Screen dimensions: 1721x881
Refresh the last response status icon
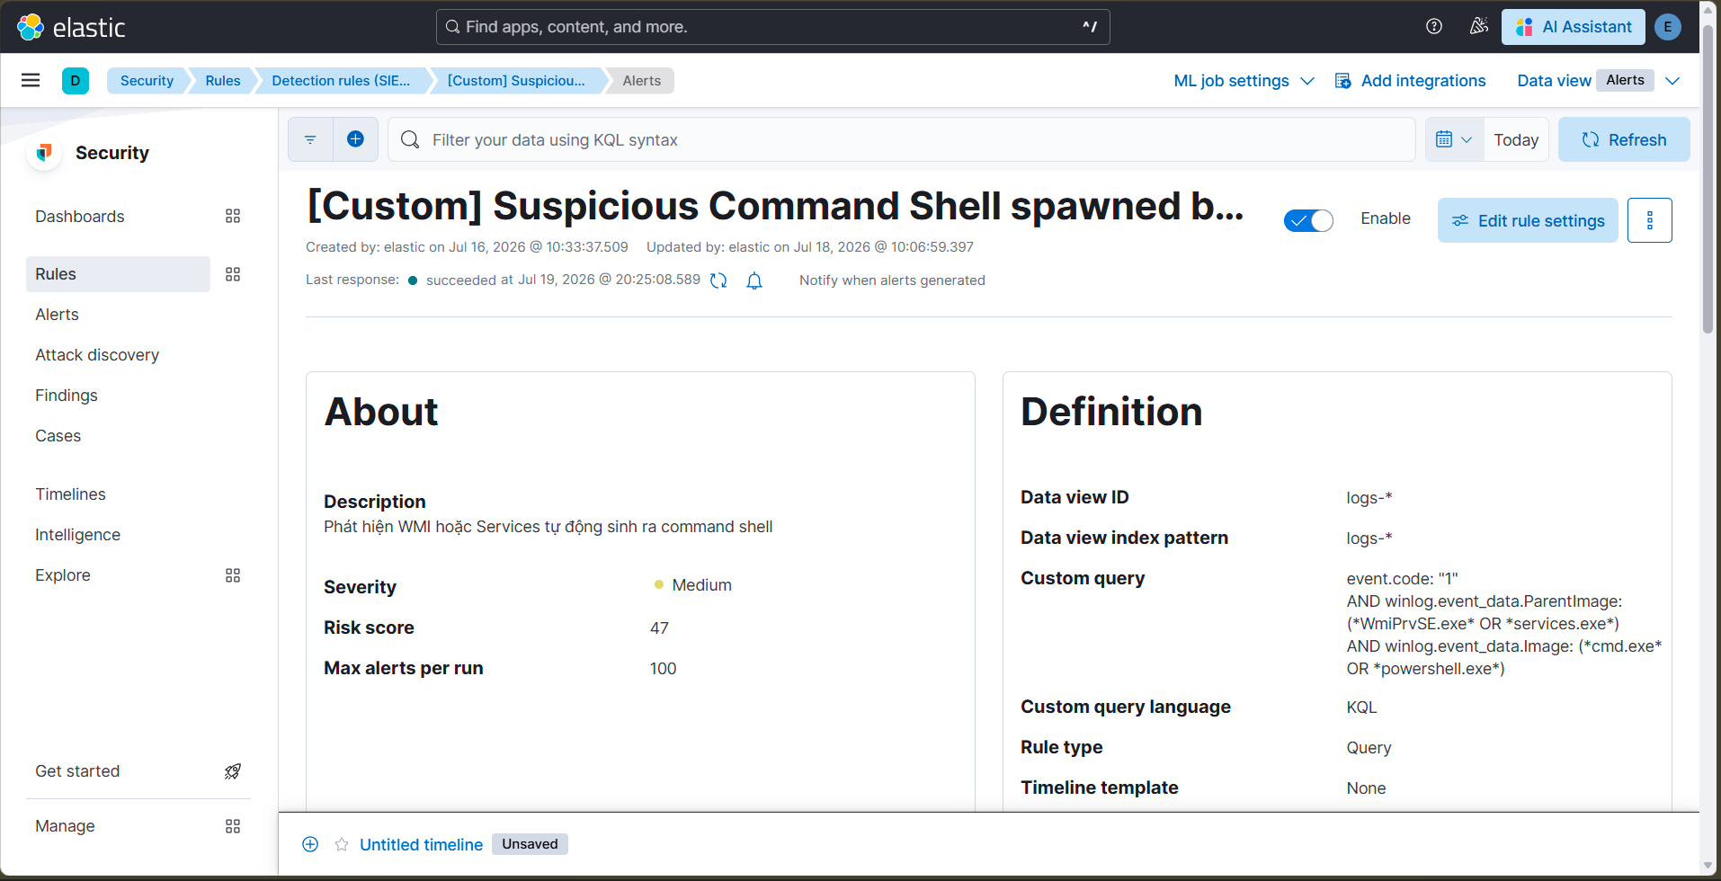pos(718,280)
